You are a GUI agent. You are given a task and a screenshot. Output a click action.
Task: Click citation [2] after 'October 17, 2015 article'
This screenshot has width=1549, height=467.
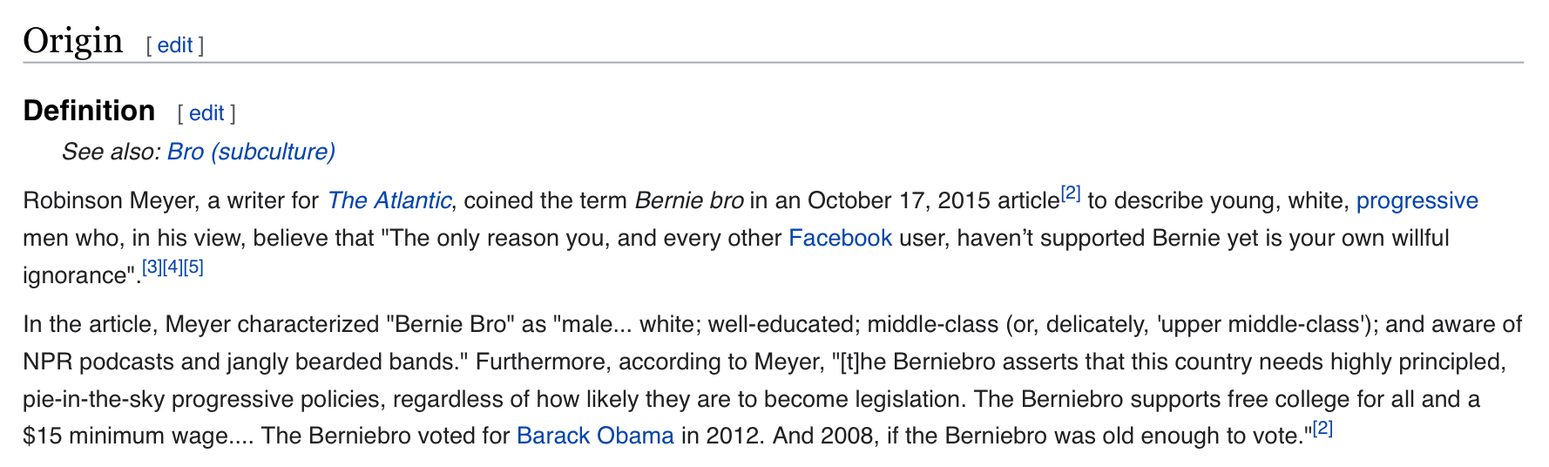coord(1071,193)
